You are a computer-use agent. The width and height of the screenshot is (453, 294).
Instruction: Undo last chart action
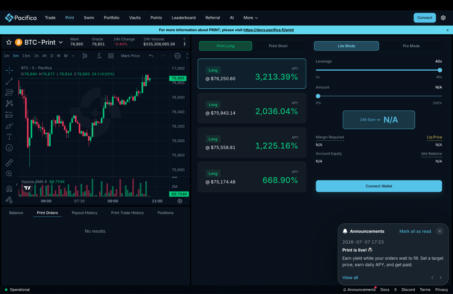click(151, 56)
